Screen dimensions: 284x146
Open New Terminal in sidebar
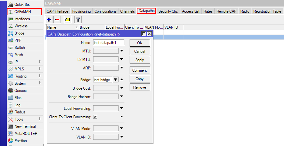coord(25,126)
